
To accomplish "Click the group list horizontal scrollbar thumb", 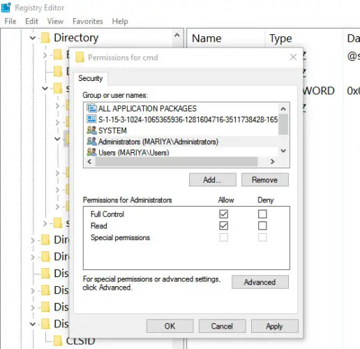I will point(177,161).
